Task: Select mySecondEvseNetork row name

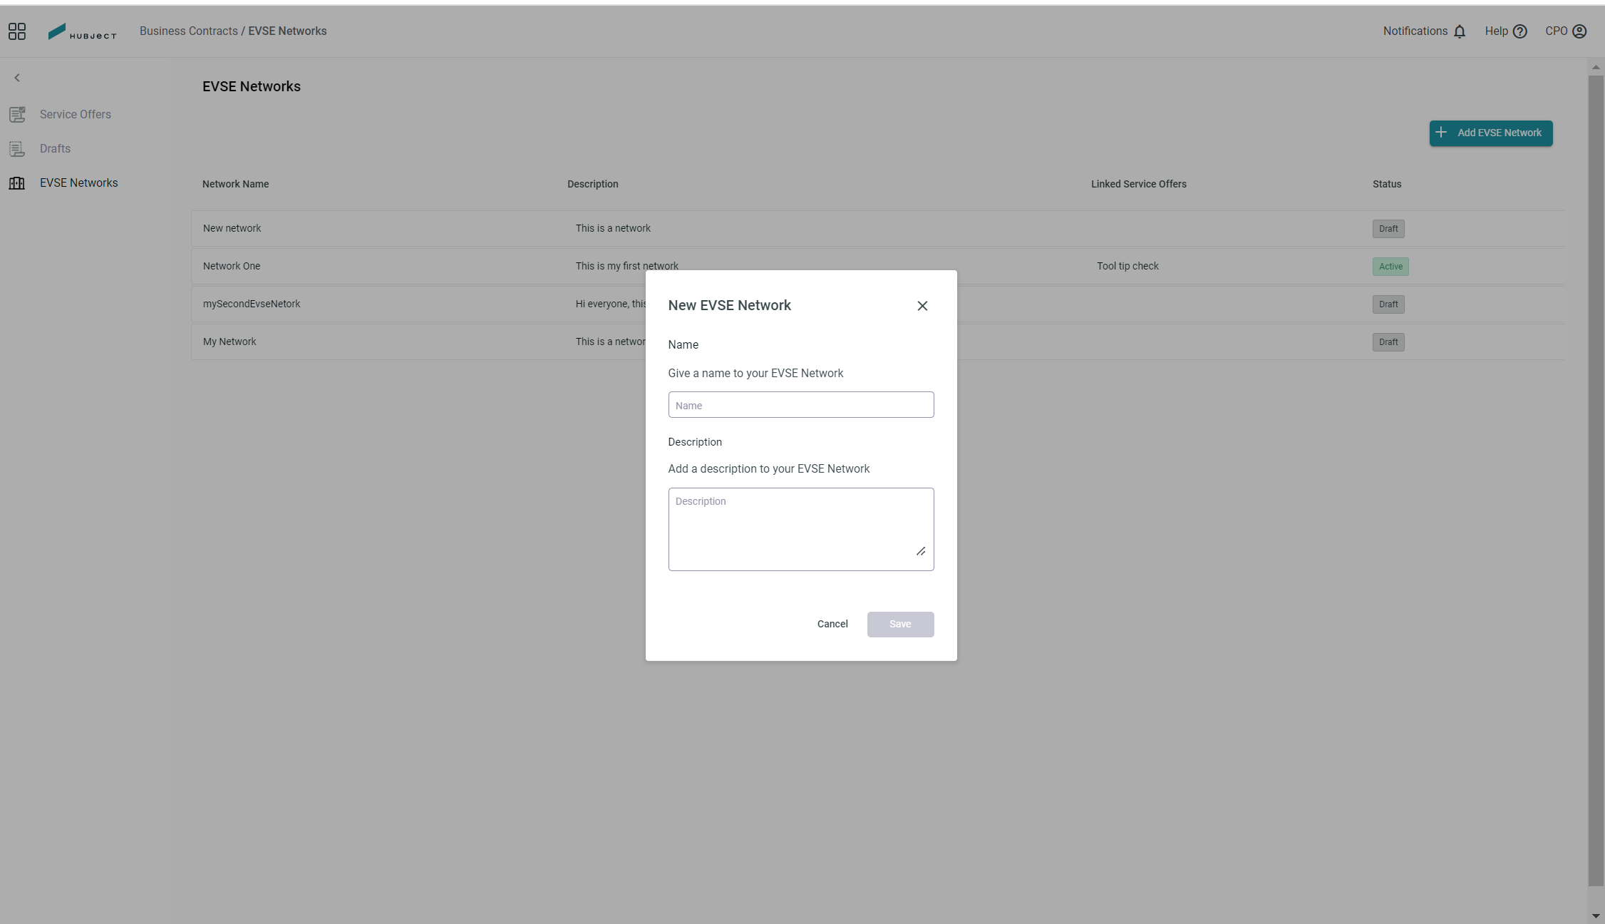Action: (252, 304)
